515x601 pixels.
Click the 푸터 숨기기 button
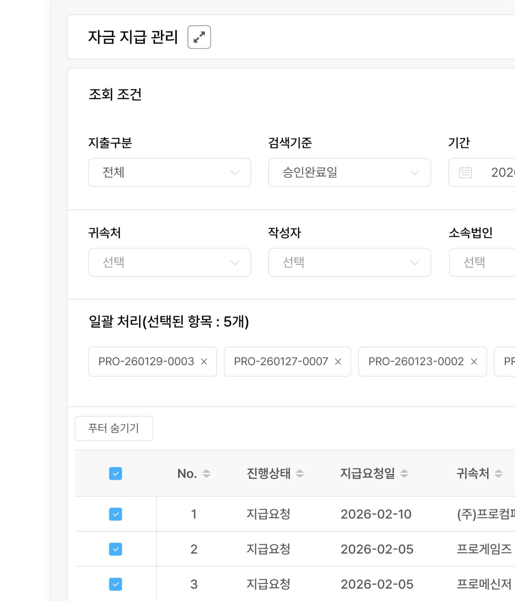point(113,428)
